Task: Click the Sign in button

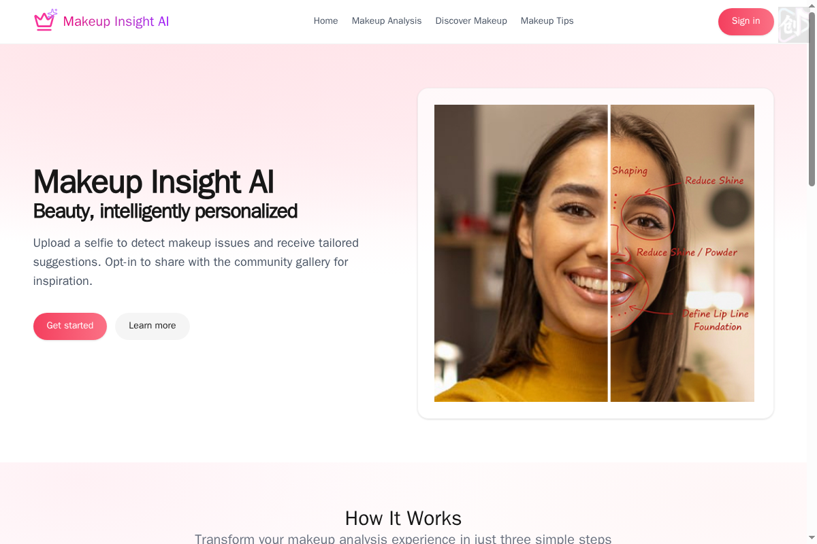Action: pos(746,21)
